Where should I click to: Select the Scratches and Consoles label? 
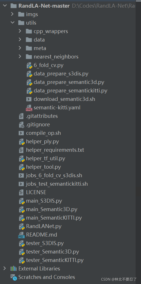click(x=47, y=277)
